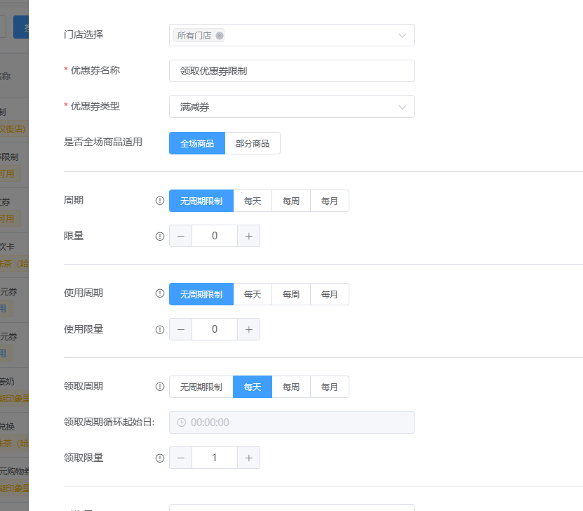583x511 pixels.
Task: Click the clock icon in the start time field
Action: (x=180, y=422)
